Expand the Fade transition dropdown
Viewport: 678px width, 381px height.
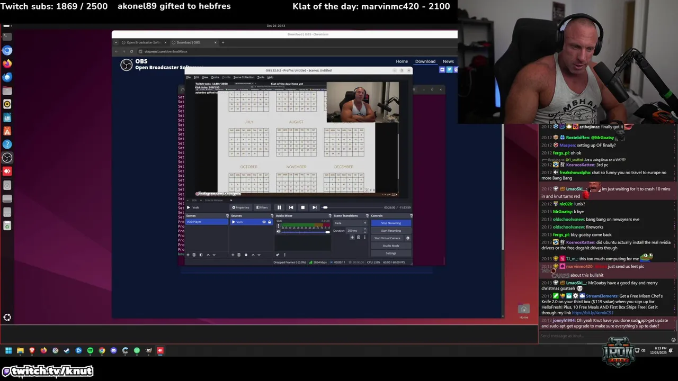pos(350,223)
